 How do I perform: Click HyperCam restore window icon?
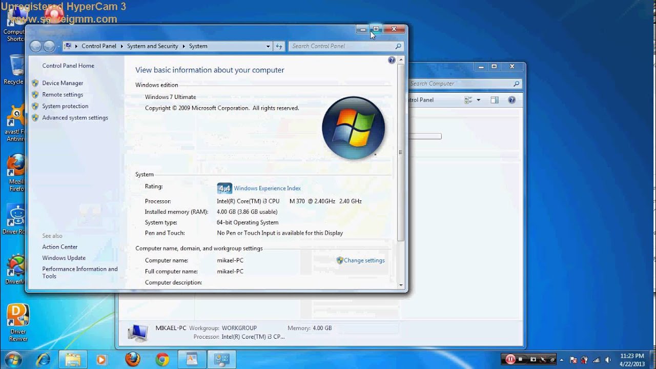coord(553,359)
